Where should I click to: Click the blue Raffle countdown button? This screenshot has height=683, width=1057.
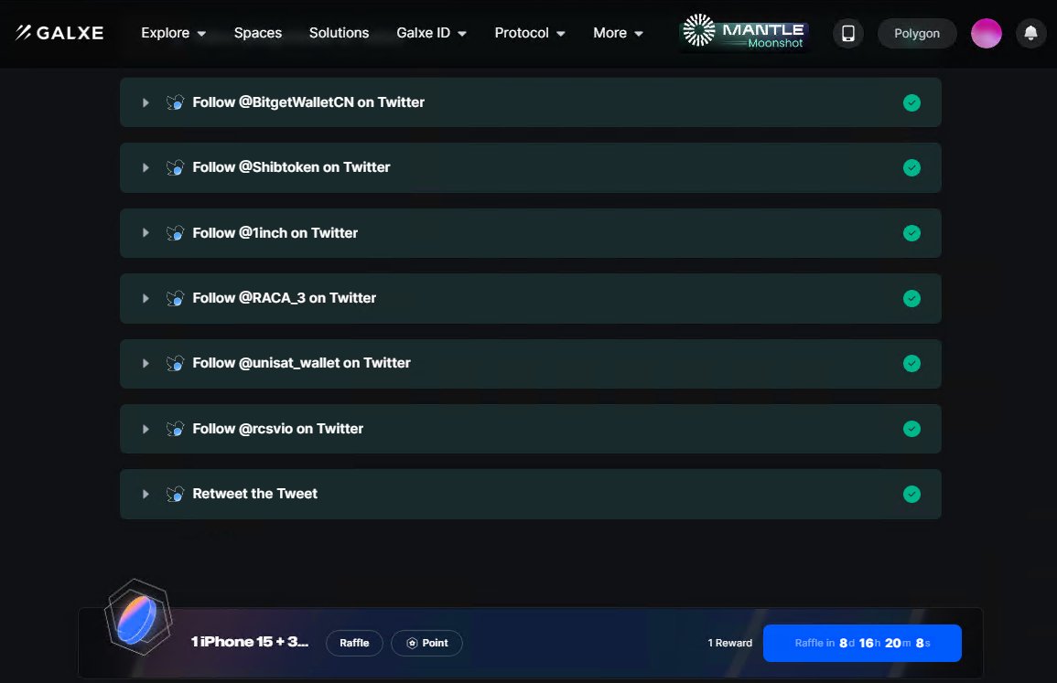click(x=862, y=643)
